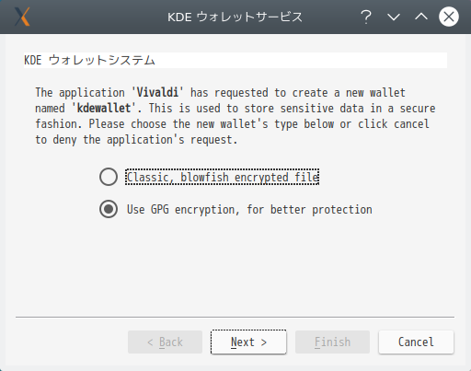Click the bold 'kdewallet' wallet name
The width and height of the screenshot is (471, 371).
coord(104,108)
